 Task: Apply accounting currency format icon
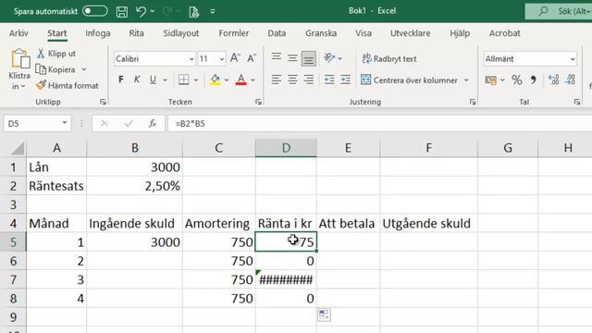pyautogui.click(x=491, y=80)
